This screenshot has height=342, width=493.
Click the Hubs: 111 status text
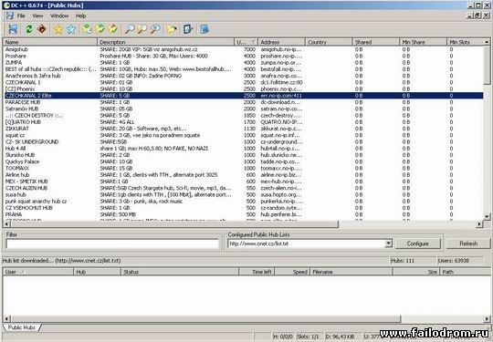click(403, 260)
